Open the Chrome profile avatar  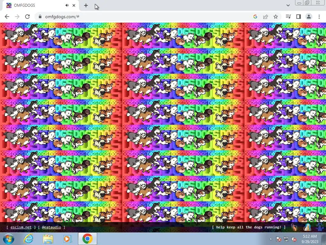pos(309,17)
